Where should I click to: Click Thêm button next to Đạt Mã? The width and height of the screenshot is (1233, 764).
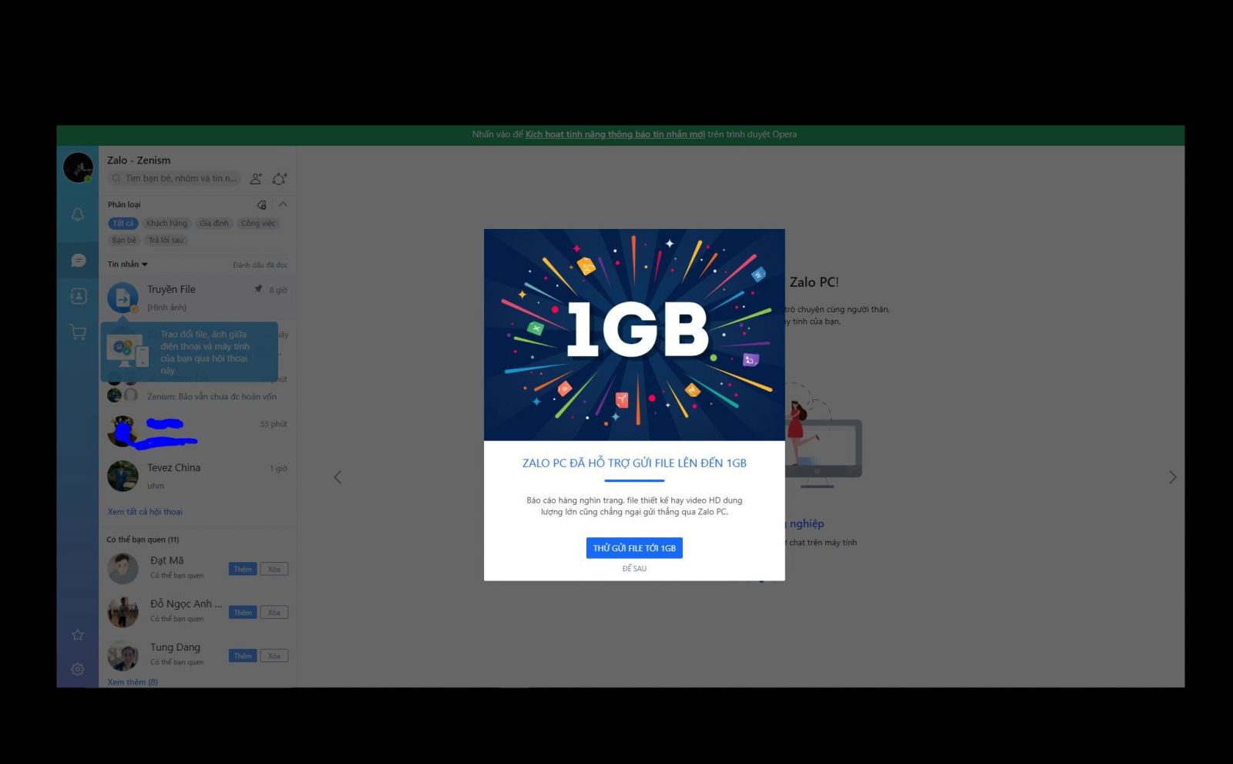coord(243,569)
